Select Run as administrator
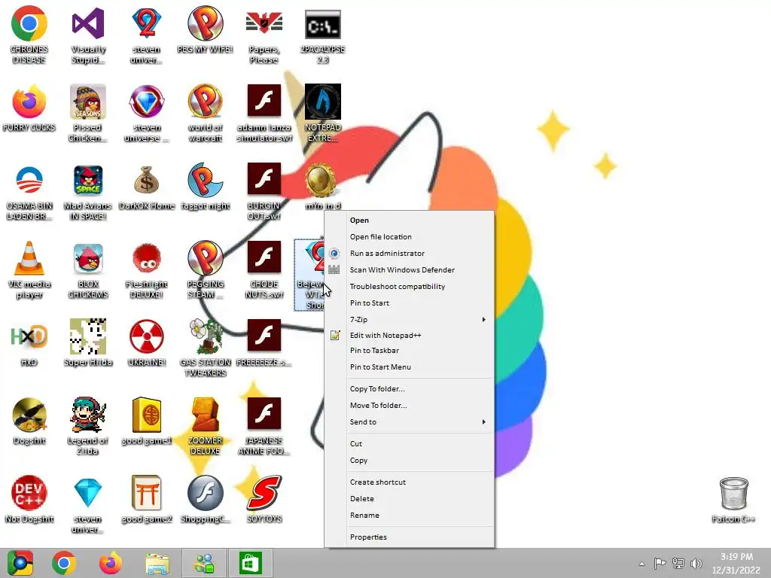771x578 pixels. coord(410,254)
